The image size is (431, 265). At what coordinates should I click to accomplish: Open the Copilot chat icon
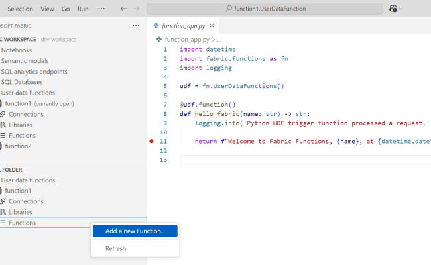[x=393, y=9]
